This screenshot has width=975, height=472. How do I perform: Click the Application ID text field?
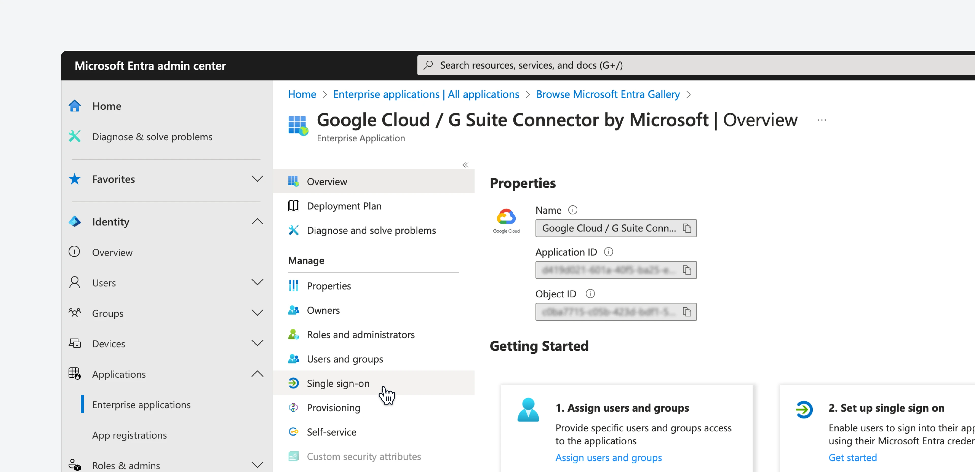coord(616,270)
